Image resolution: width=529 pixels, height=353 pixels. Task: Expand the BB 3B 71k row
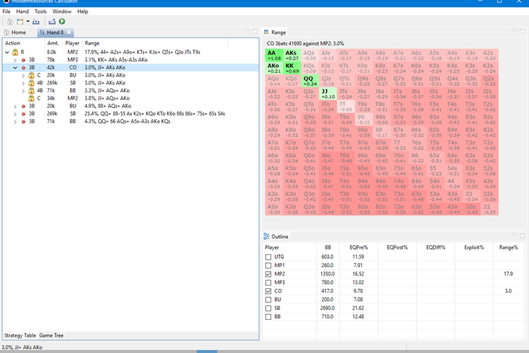coord(15,121)
